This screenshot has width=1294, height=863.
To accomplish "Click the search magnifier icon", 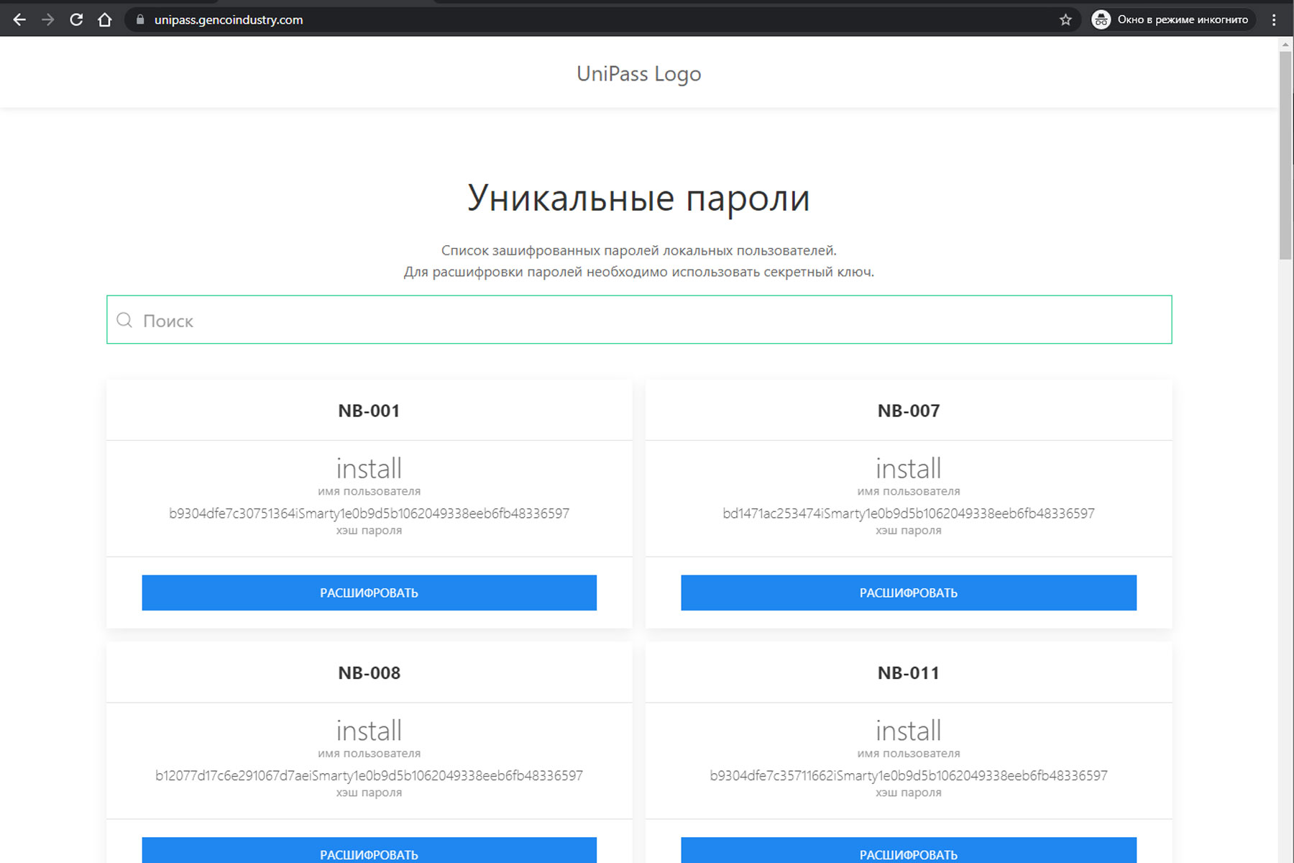I will (x=124, y=320).
